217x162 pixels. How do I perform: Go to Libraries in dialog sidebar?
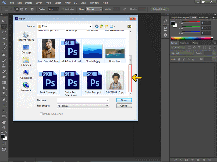[26, 62]
